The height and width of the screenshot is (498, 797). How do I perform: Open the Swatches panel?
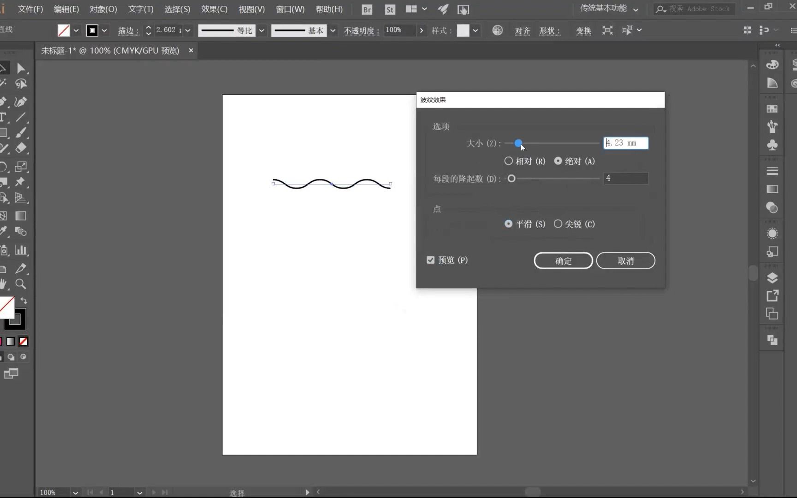[773, 109]
